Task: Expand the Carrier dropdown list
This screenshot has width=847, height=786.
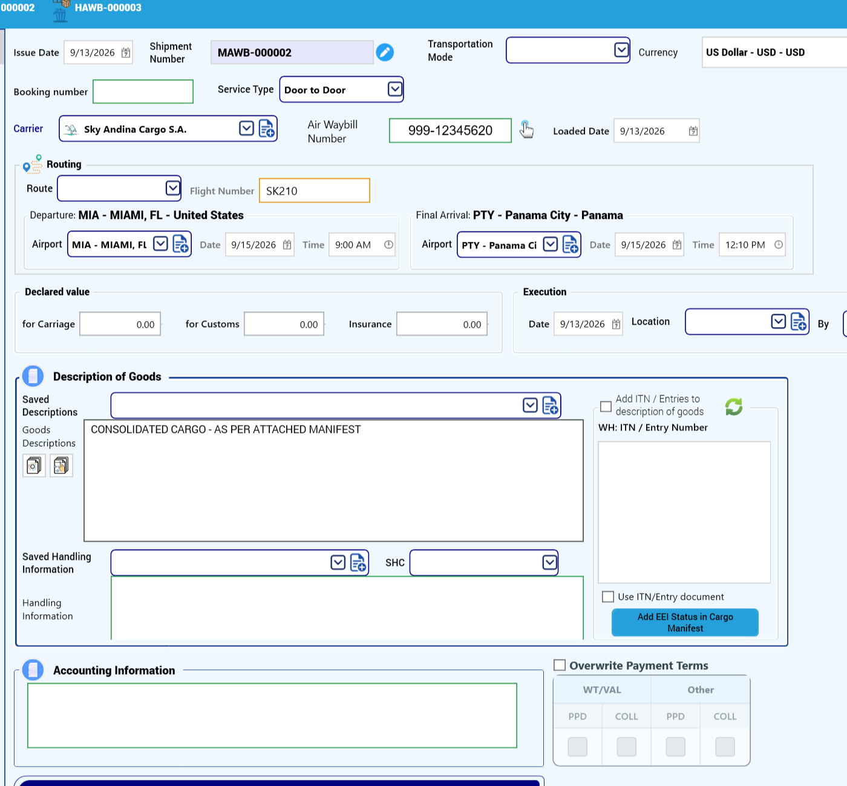Action: click(246, 128)
